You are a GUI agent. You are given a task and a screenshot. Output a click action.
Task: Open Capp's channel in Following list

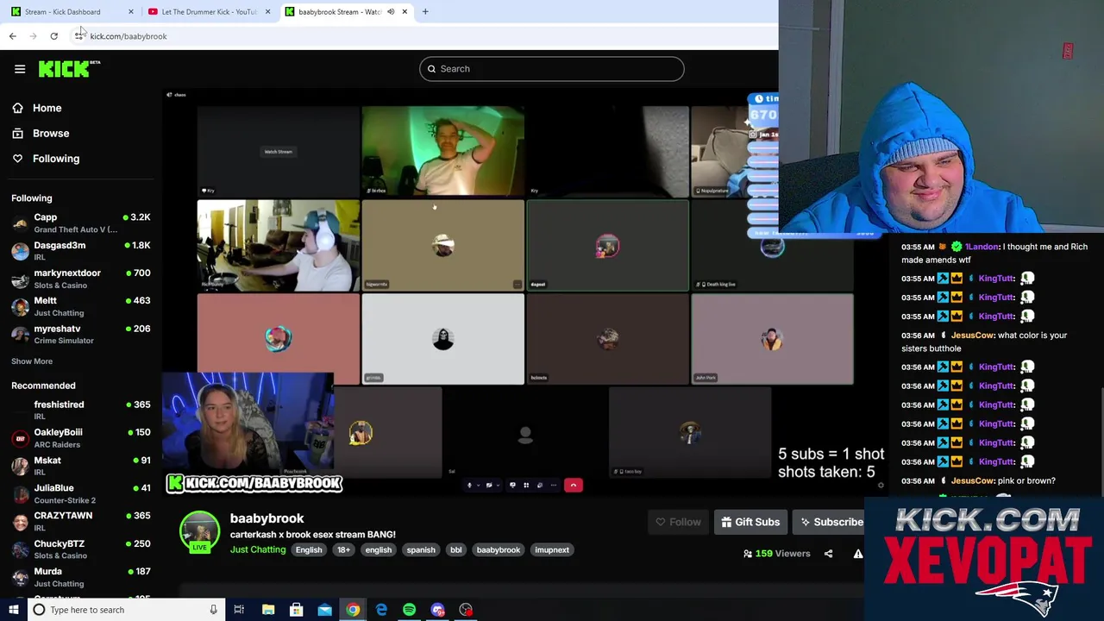(x=81, y=223)
